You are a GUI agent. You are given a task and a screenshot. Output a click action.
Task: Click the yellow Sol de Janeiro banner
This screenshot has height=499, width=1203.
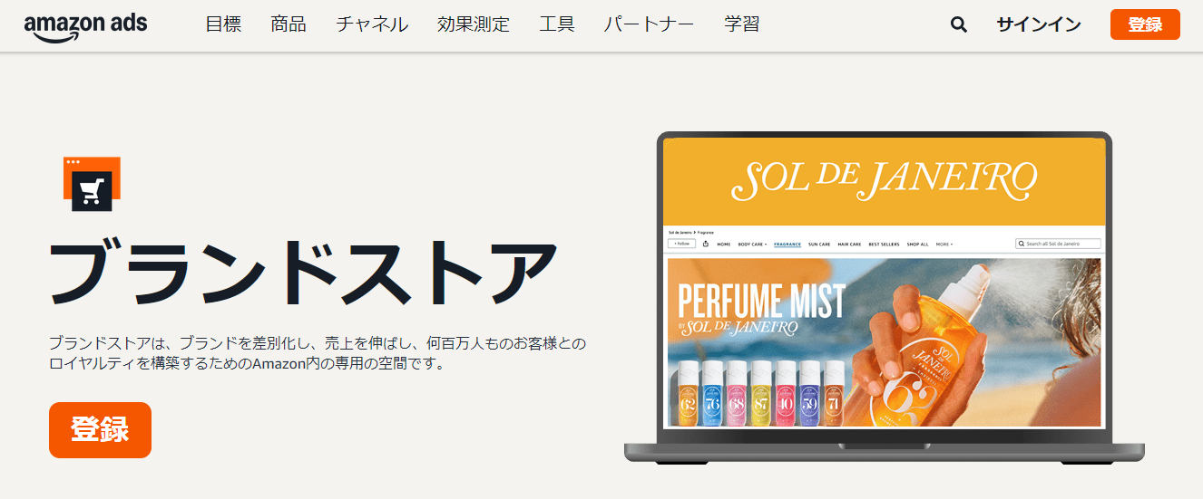click(x=885, y=181)
